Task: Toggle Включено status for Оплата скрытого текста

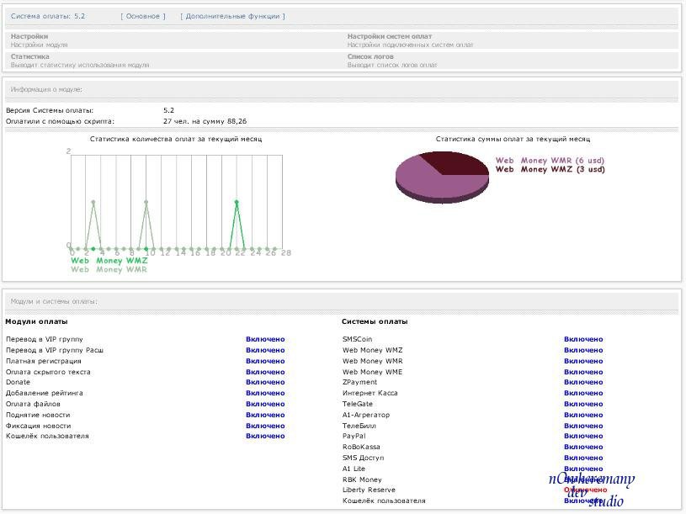Action: (265, 372)
